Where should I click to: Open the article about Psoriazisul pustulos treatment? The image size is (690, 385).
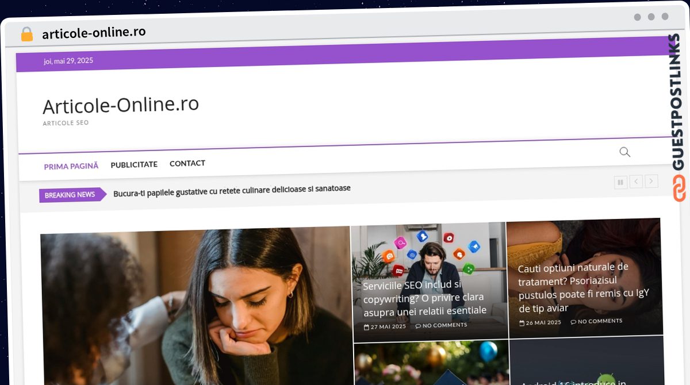coord(584,287)
